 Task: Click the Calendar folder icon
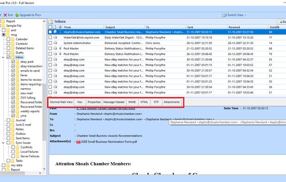[x=12, y=39]
